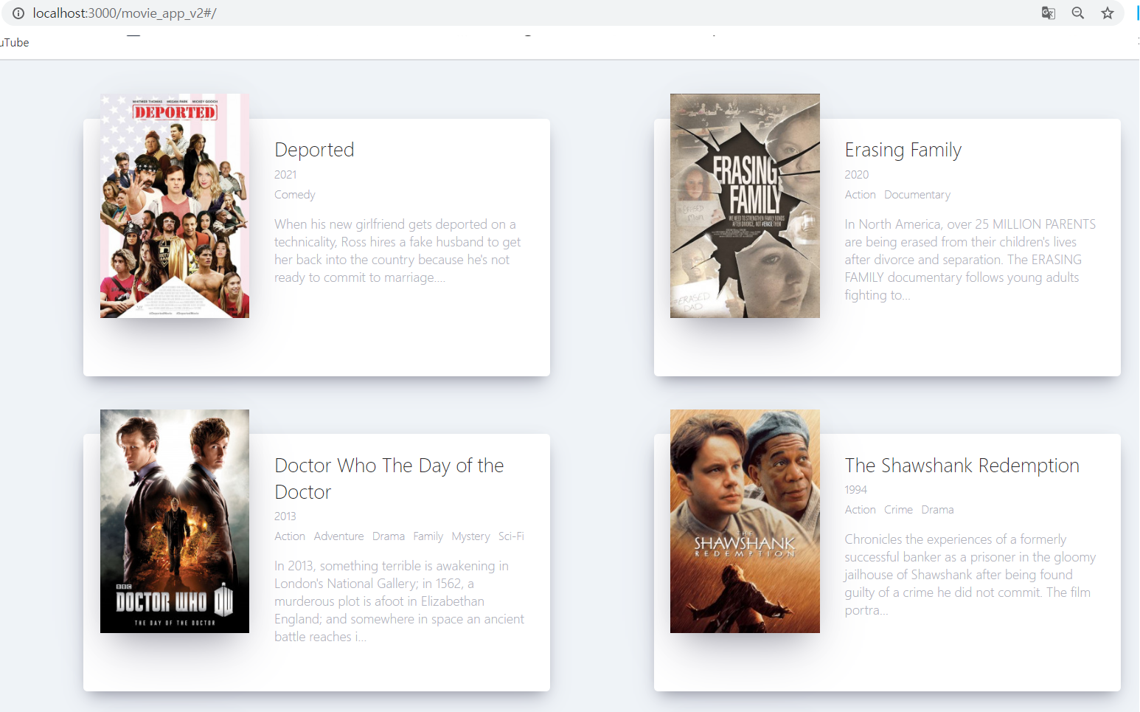Image resolution: width=1140 pixels, height=712 pixels.
Task: Click the translate page icon in address bar
Action: tap(1048, 13)
